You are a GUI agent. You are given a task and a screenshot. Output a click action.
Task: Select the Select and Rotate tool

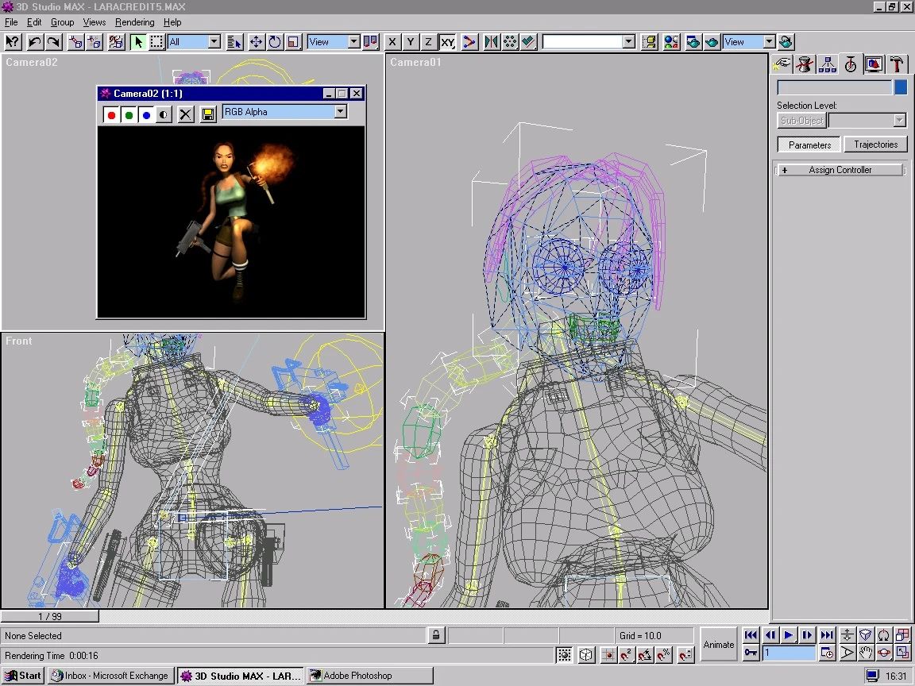click(274, 42)
